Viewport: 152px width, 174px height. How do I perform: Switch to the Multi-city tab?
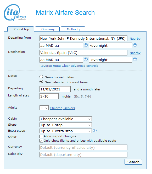click(73, 29)
